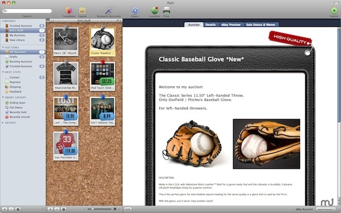Screen dimensions: 341x213
Task: Open the Recently Unsold smart group
Action: (23, 117)
